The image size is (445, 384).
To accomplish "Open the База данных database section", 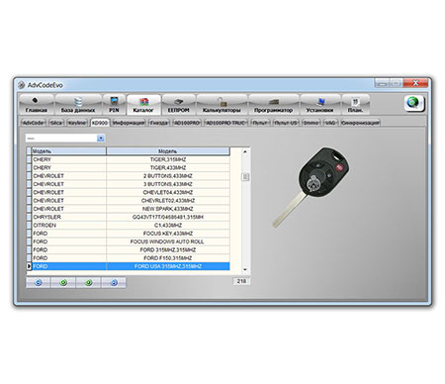I will pyautogui.click(x=78, y=105).
